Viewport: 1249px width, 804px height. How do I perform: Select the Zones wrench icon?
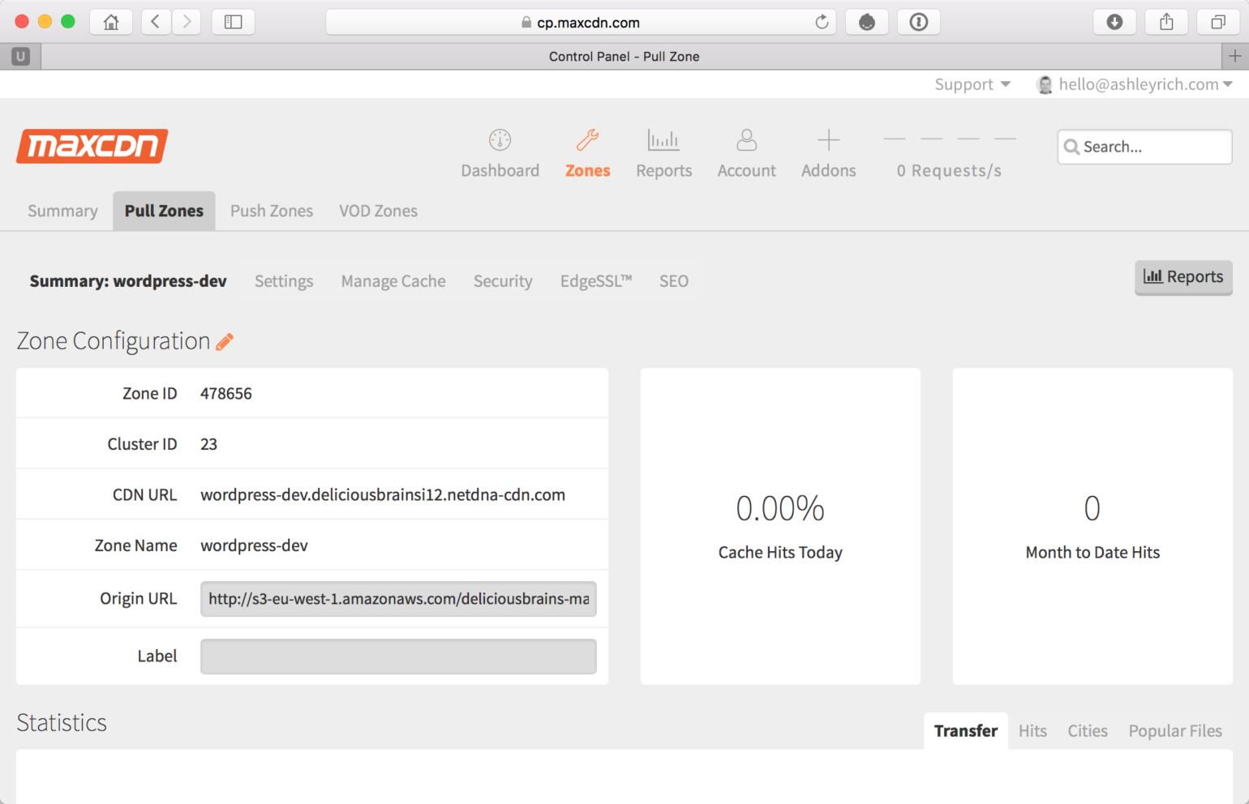point(587,139)
